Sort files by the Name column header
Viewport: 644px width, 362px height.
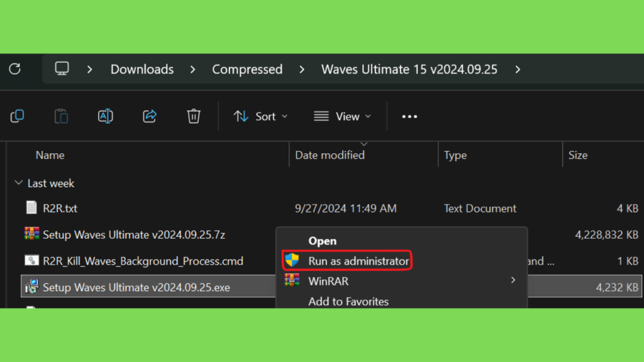click(x=50, y=155)
